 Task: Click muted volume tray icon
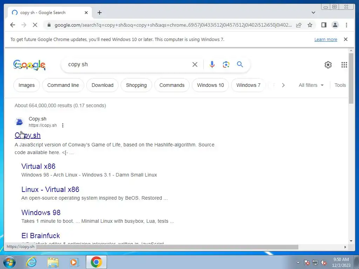click(x=324, y=262)
